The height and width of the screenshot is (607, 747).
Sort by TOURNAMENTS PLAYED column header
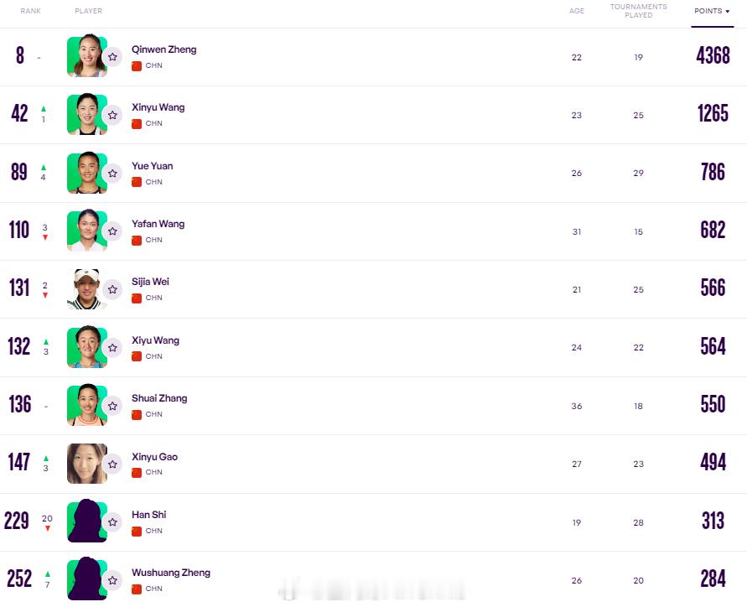click(638, 11)
